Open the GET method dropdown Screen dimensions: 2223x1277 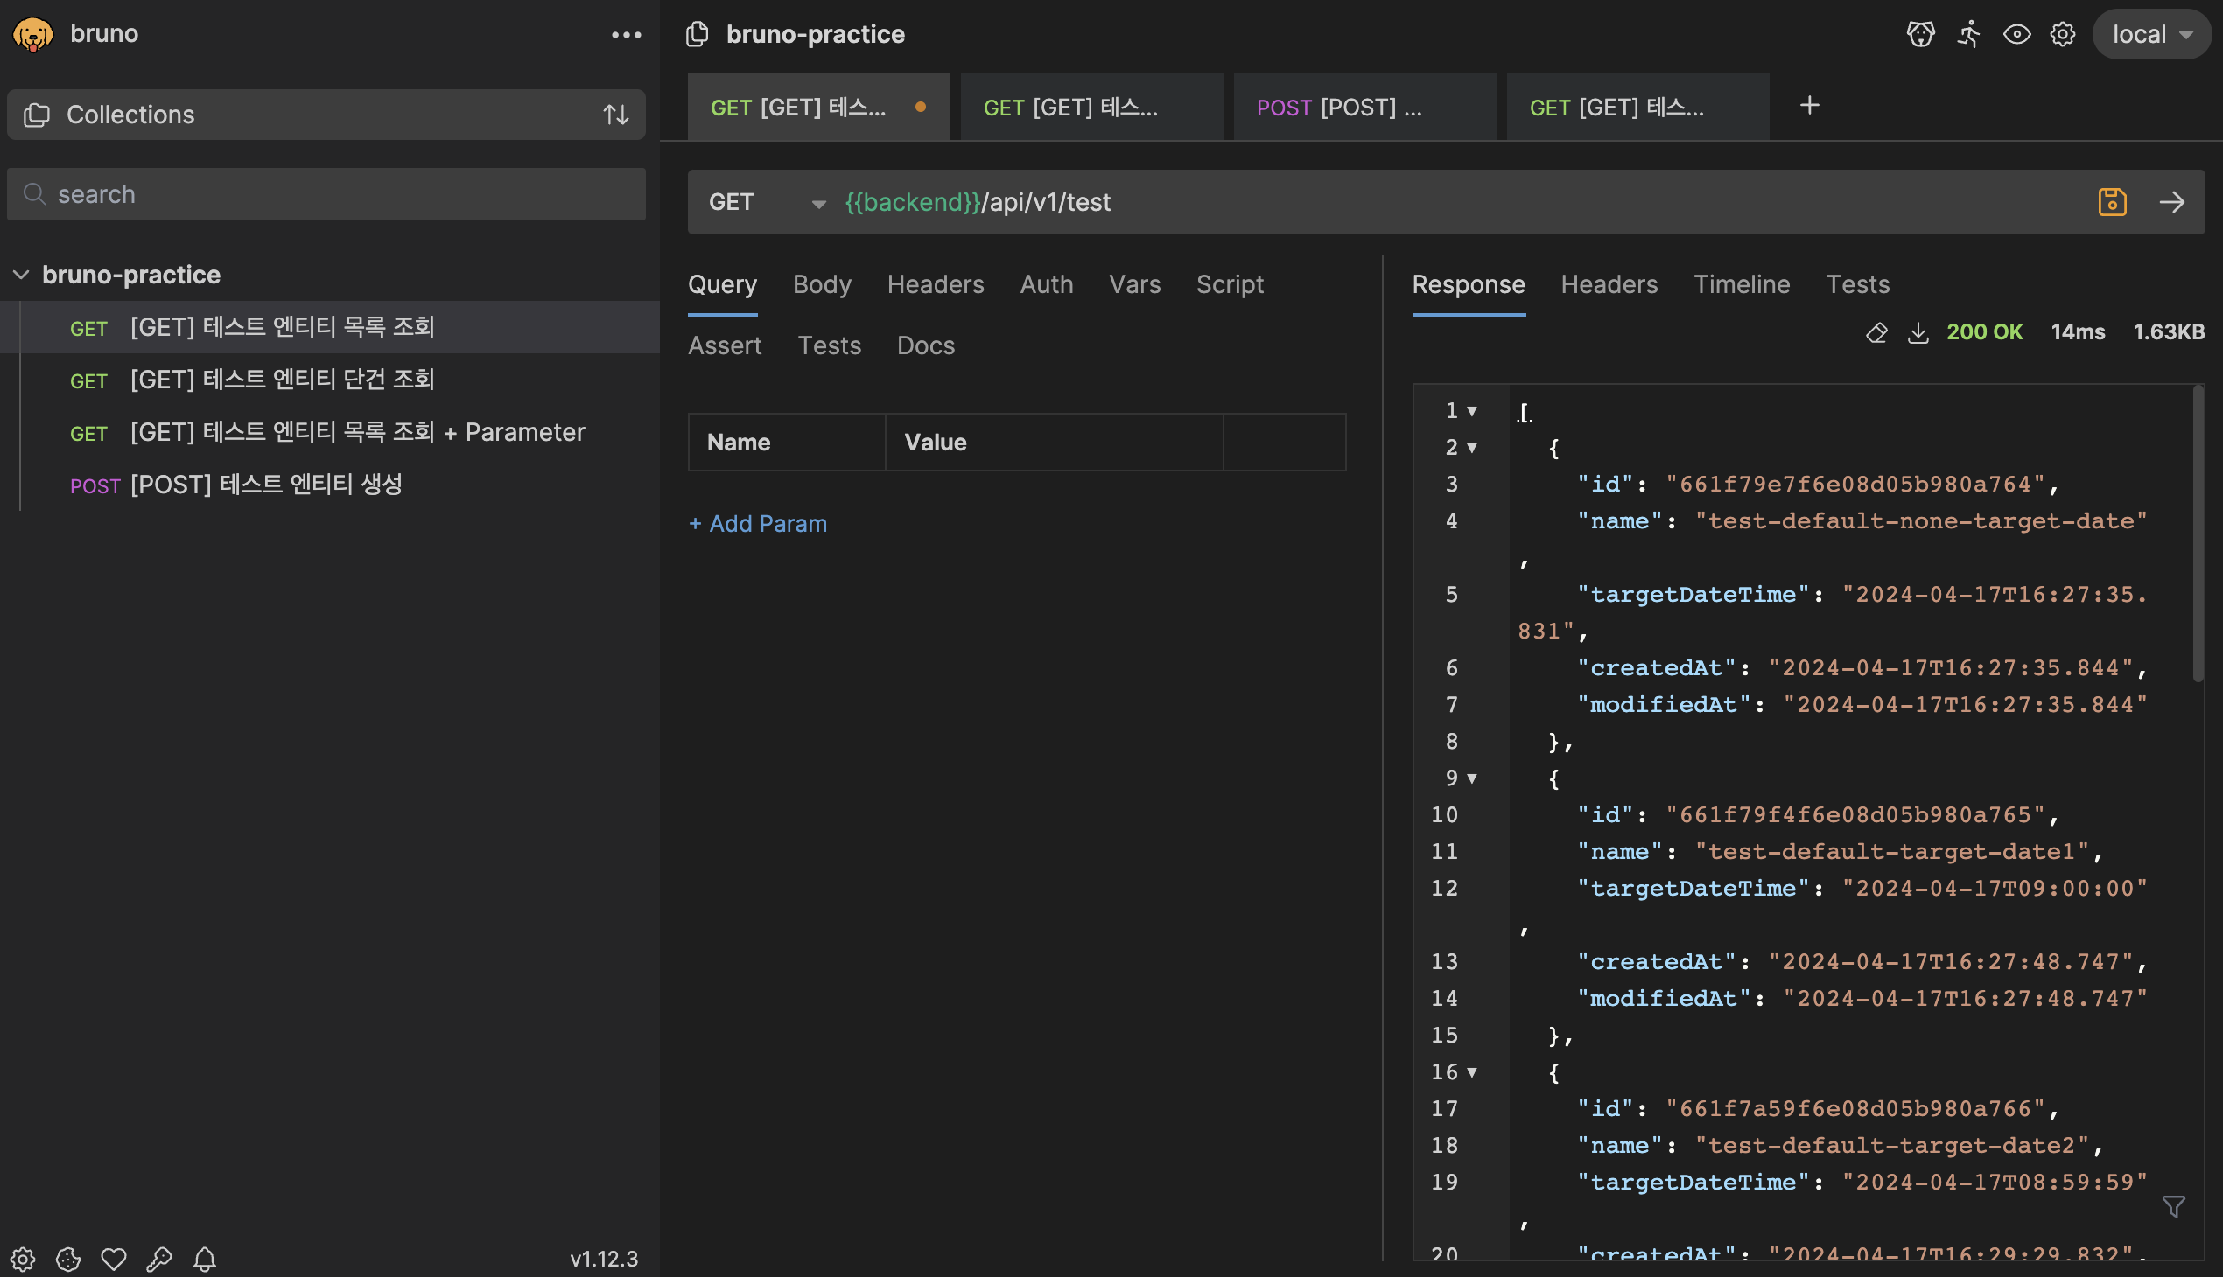tap(767, 203)
